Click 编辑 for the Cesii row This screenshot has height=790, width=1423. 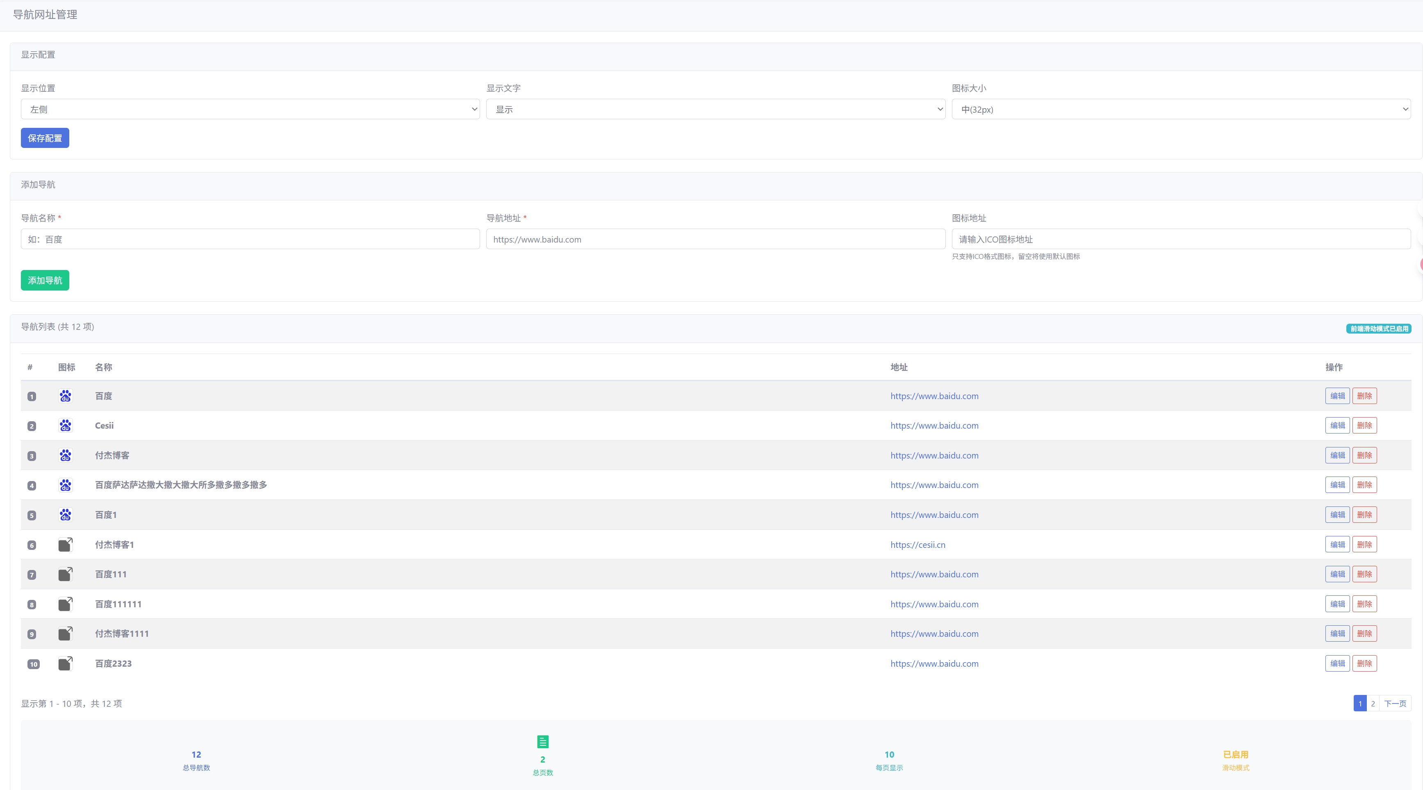click(x=1337, y=426)
